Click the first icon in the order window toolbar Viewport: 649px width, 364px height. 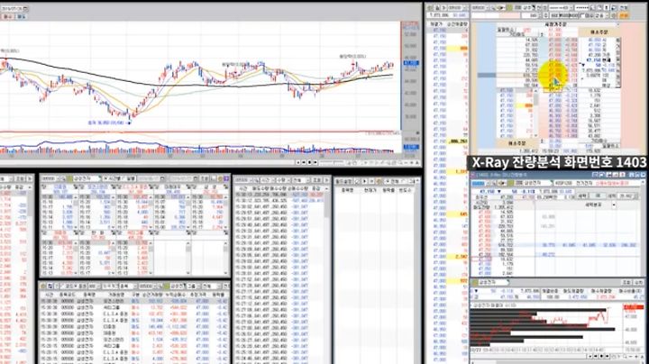(430, 8)
